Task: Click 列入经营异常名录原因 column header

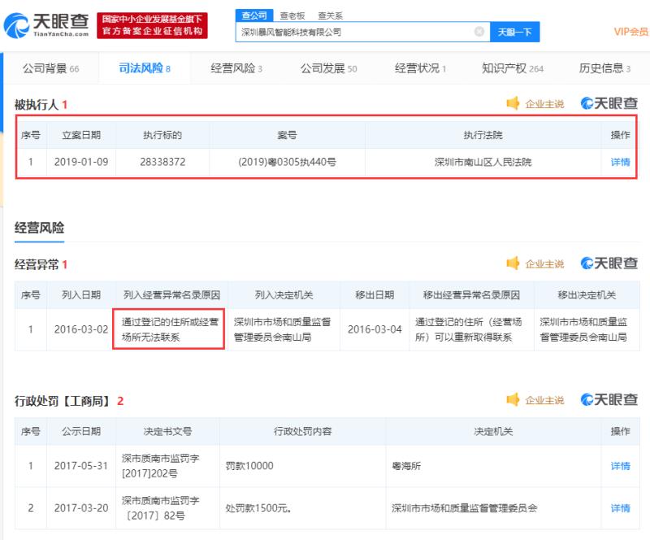Action: [x=171, y=295]
